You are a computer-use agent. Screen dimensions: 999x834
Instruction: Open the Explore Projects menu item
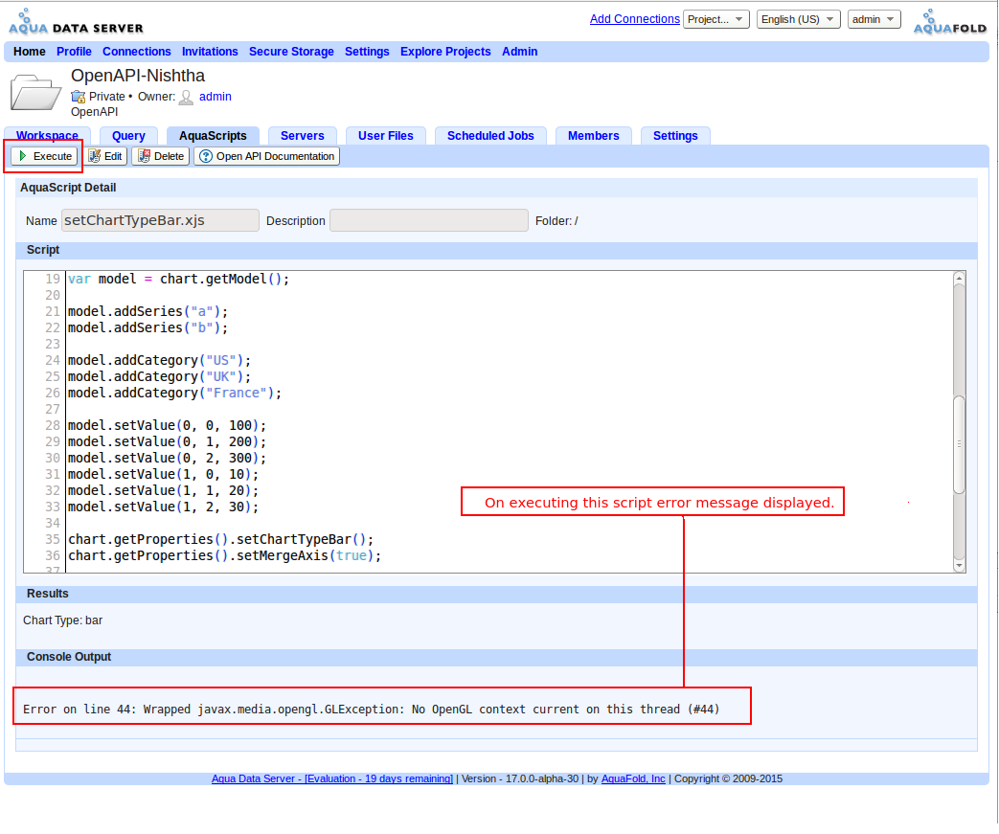[445, 52]
